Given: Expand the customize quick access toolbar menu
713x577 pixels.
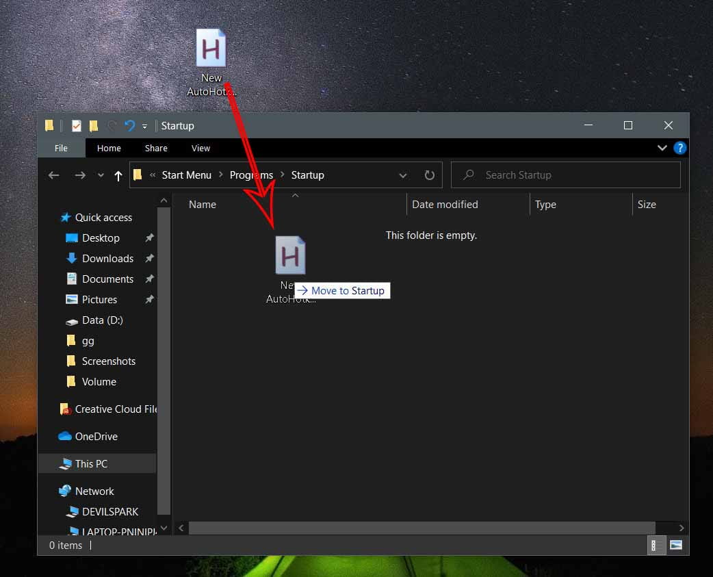Looking at the screenshot, I should 145,125.
